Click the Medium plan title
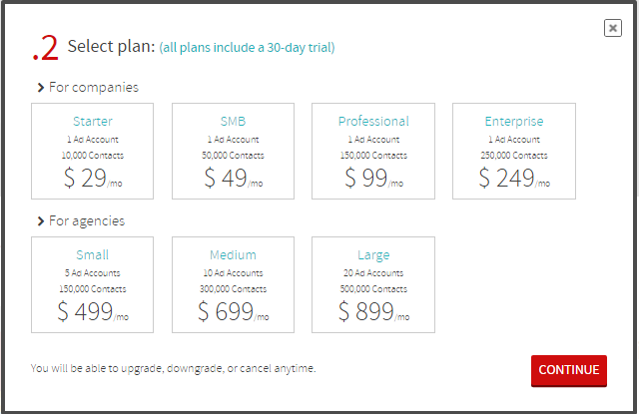639x414 pixels. [233, 255]
